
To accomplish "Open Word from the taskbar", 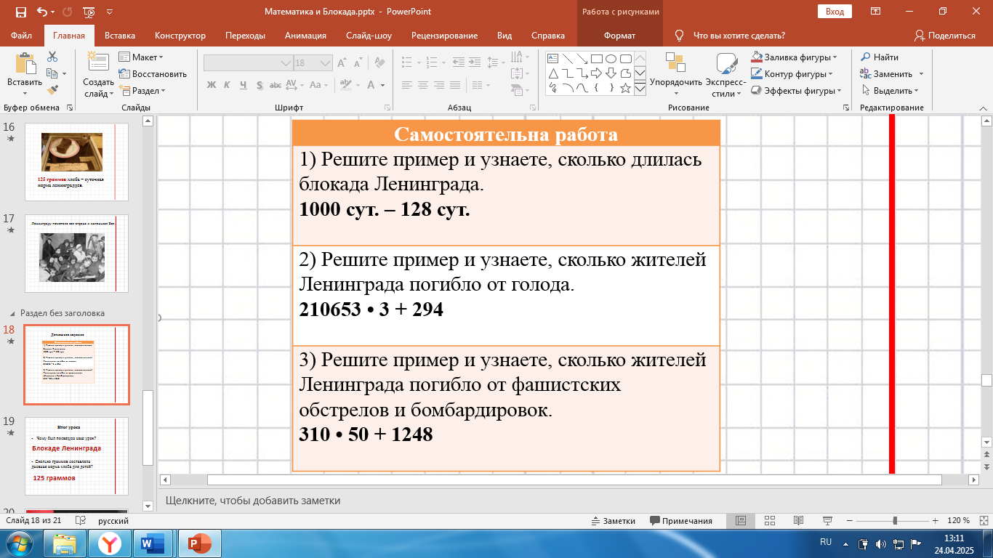I will tap(153, 543).
